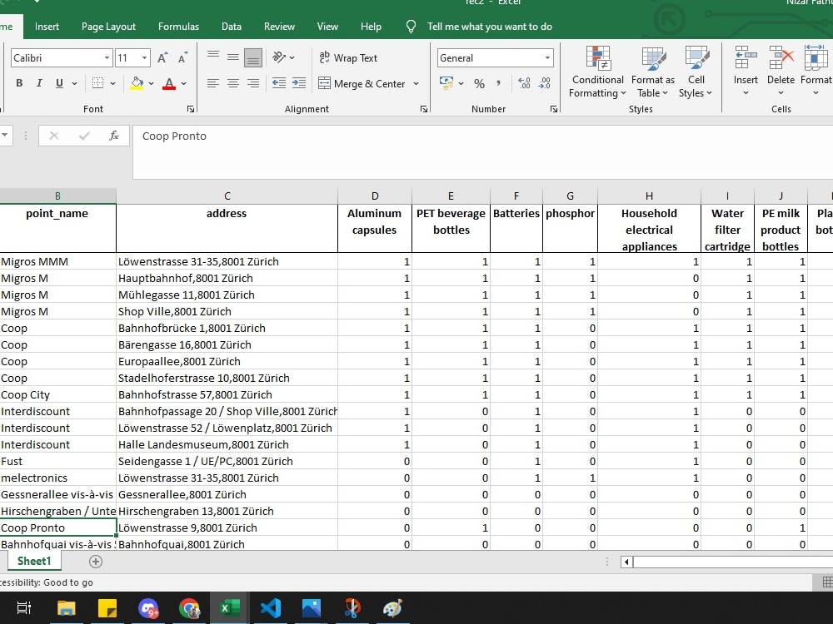Viewport: 833px width, 624px height.
Task: Align text right
Action: point(253,83)
